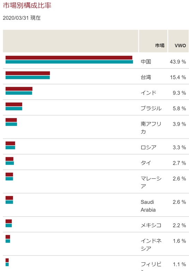The image size is (189, 271).
Task: Select the インドネシア market label
Action: coord(151,245)
